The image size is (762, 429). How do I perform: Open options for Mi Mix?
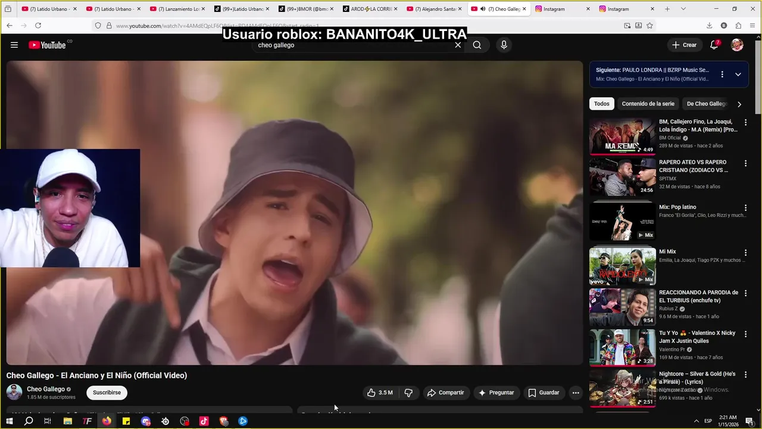point(745,252)
